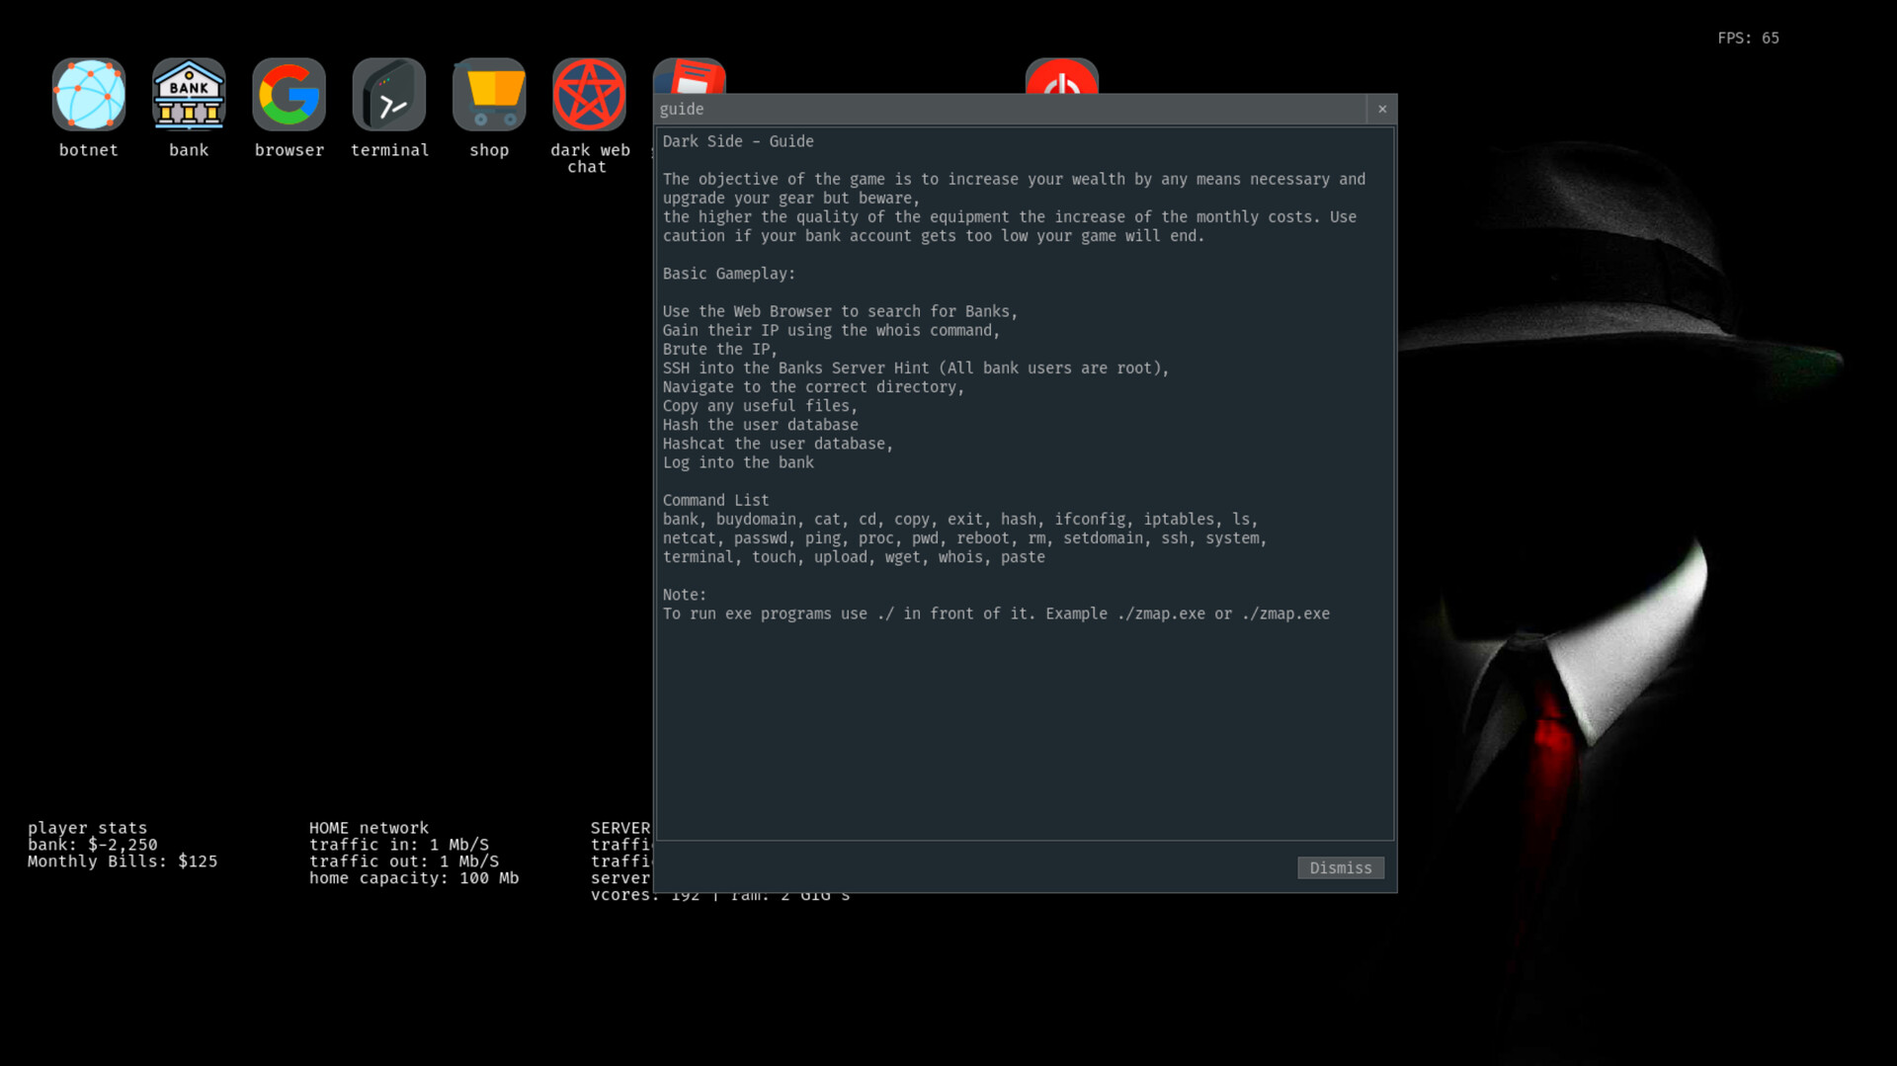Click the Basic Gameplay section text
Screen dimensions: 1897x1066
point(729,274)
